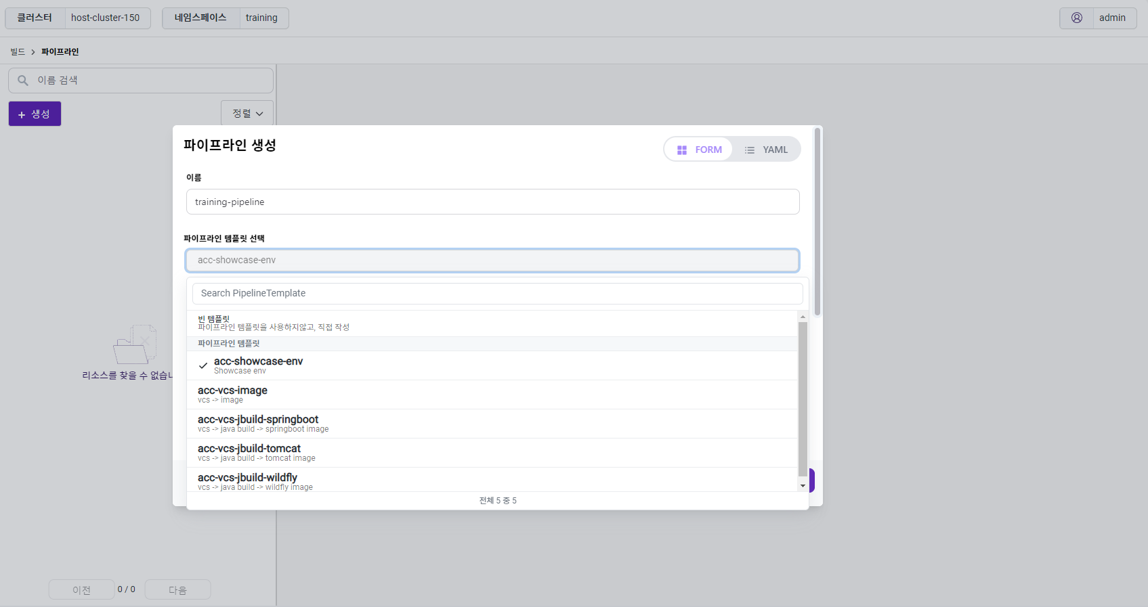Choose acc-vcs-jbuild-springboot template
The height and width of the screenshot is (607, 1148).
[492, 424]
